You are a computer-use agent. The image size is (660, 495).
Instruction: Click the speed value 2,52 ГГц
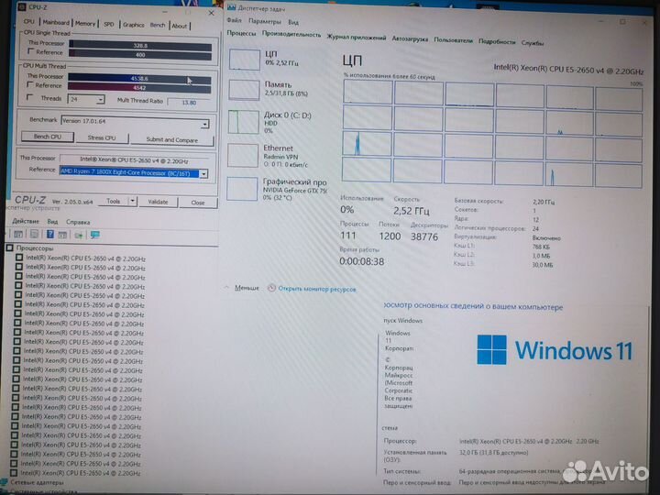pyautogui.click(x=412, y=211)
